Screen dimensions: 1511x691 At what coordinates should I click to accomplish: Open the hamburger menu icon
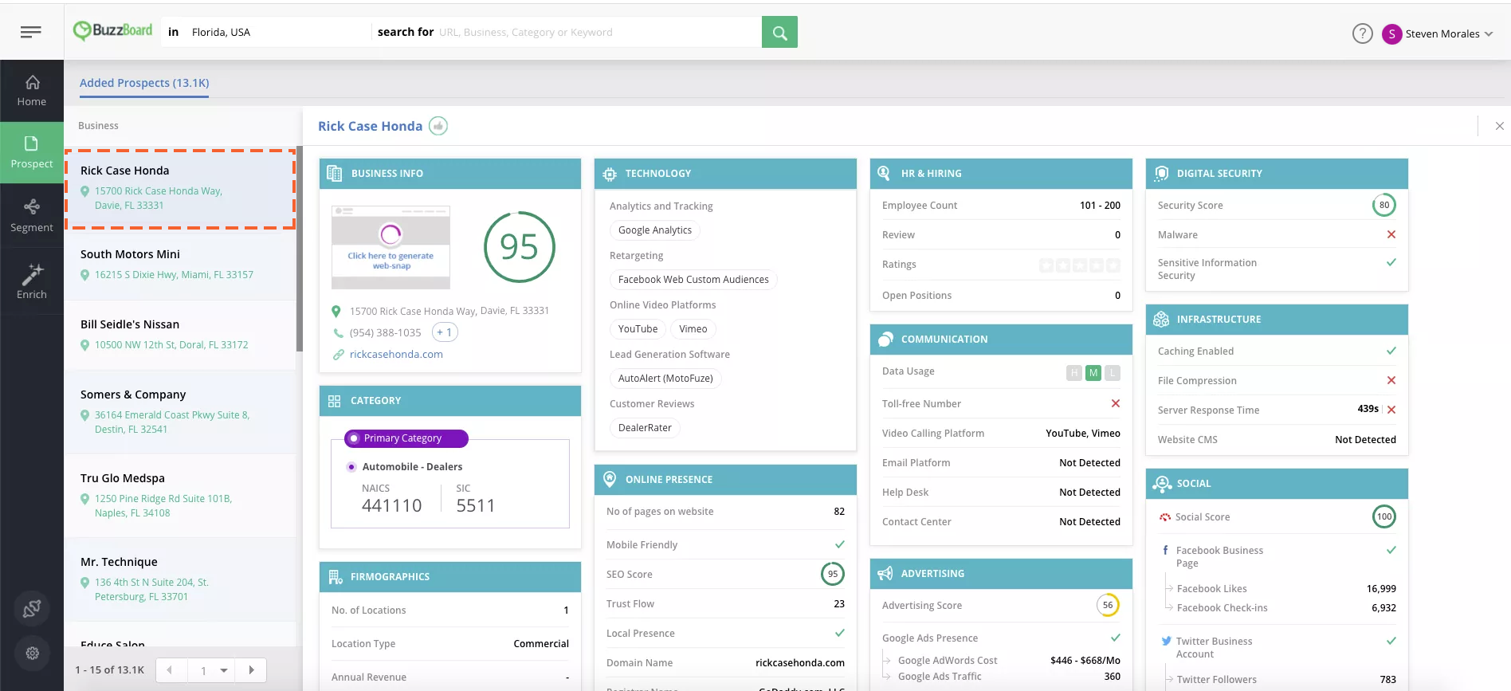31,32
